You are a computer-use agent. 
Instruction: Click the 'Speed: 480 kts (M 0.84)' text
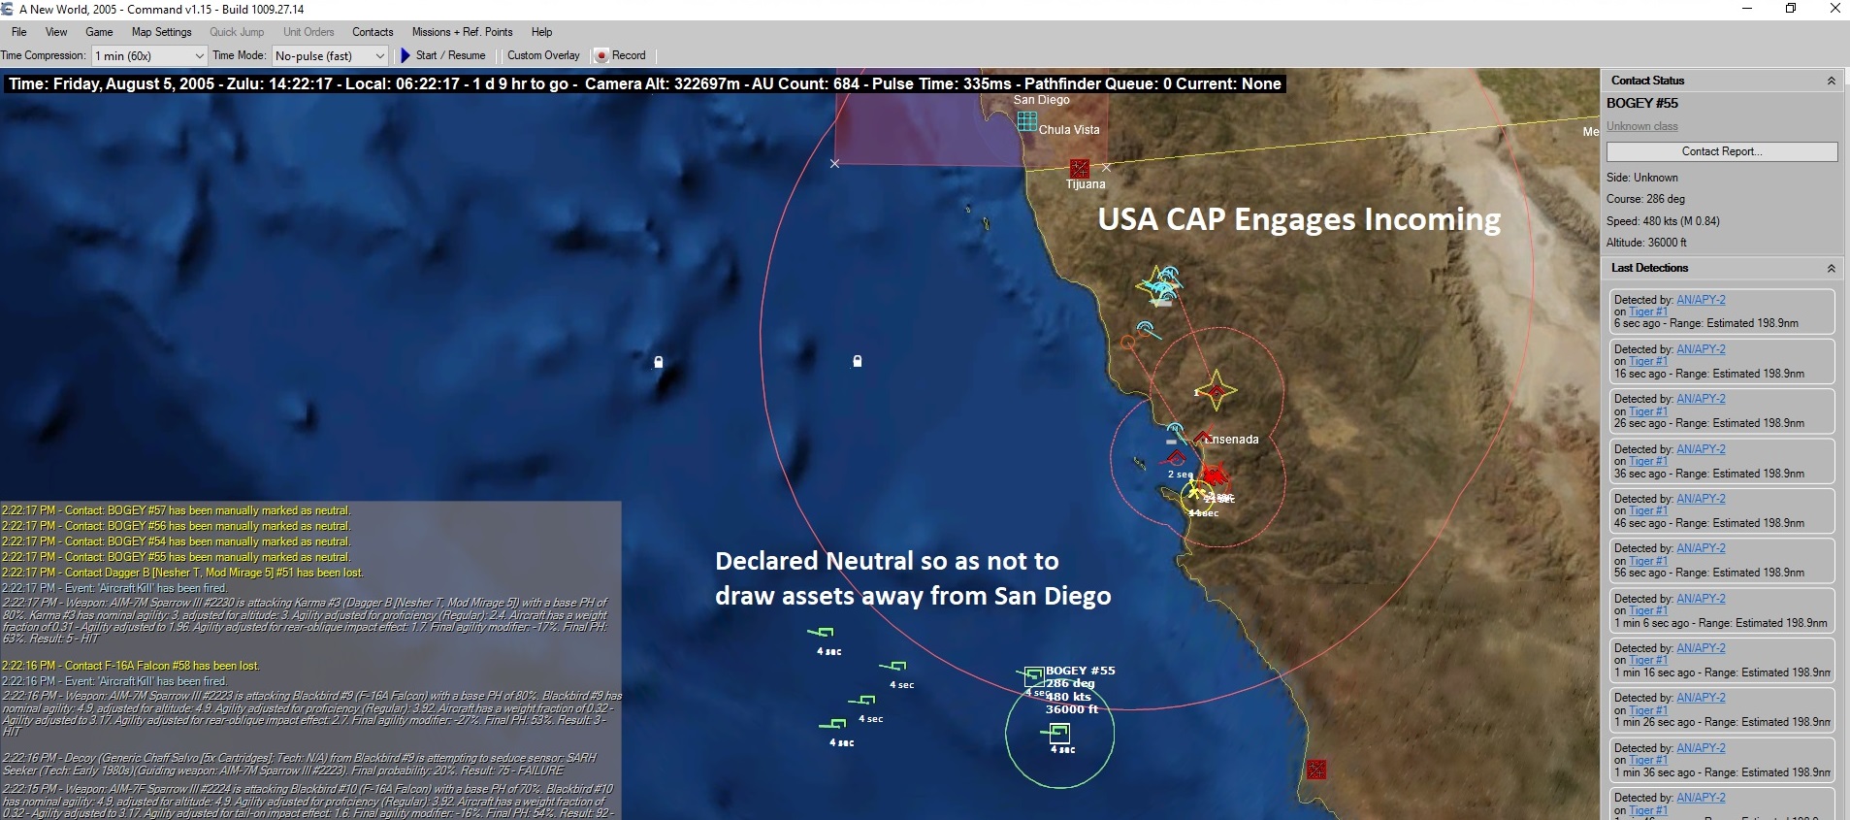pos(1663,221)
